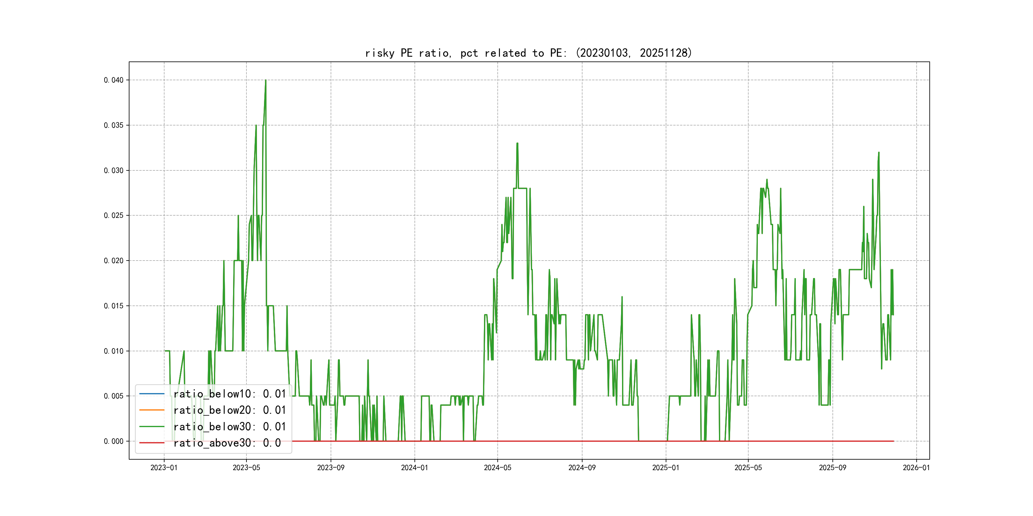
Task: Click the 0.025 y-axis tick label
Action: pyautogui.click(x=114, y=216)
